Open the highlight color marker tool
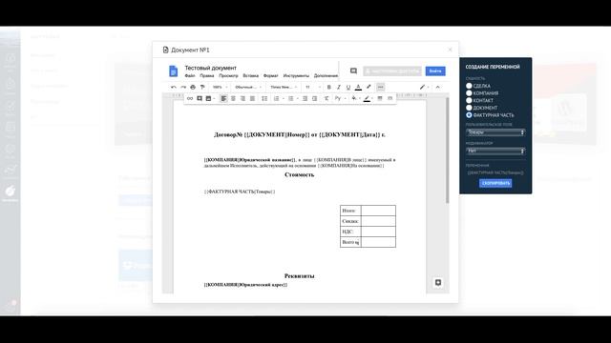The height and width of the screenshot is (343, 611). [369, 87]
